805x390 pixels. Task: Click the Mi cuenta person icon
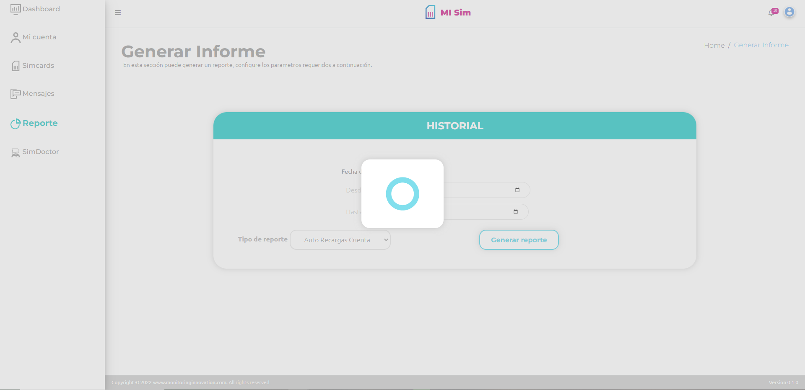point(16,38)
